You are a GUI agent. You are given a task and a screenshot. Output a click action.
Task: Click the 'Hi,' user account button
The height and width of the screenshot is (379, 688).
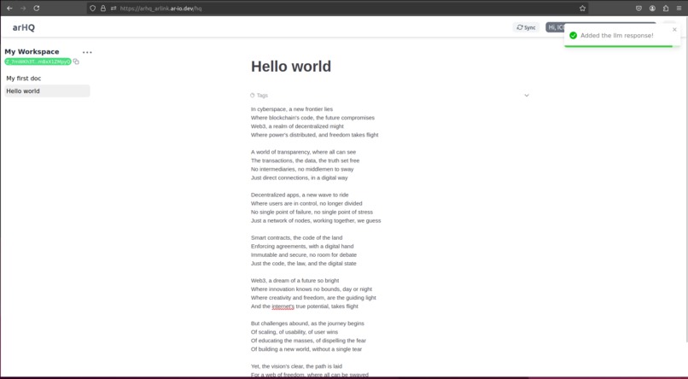[x=555, y=27]
